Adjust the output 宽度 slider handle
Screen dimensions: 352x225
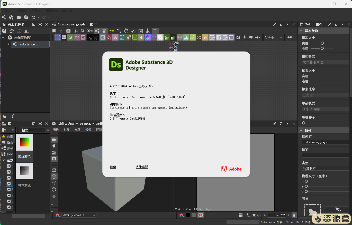[322, 43]
